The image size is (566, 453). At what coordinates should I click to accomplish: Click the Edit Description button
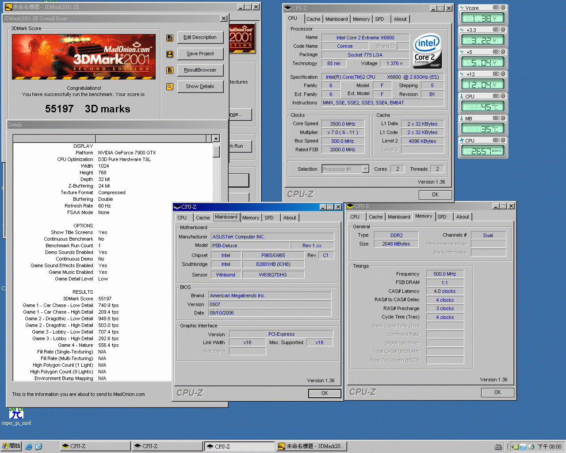pos(200,38)
